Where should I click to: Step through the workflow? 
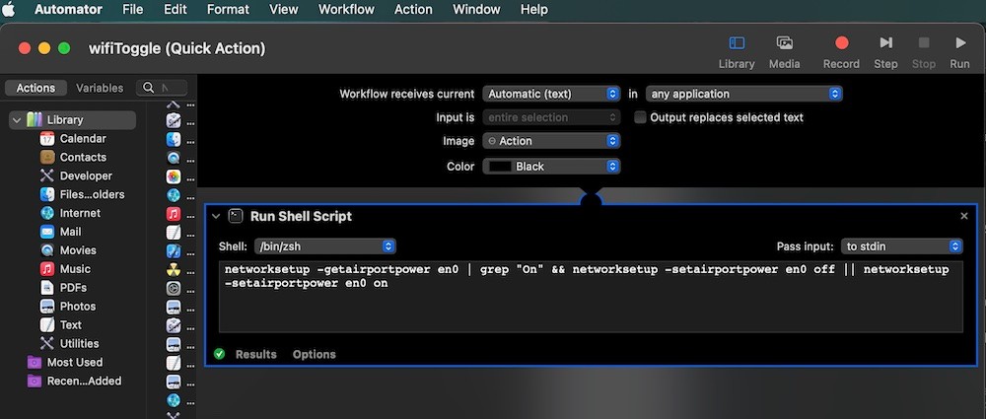(x=885, y=51)
